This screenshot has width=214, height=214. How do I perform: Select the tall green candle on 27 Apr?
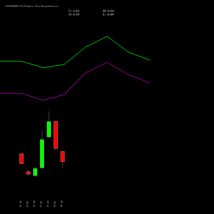[42, 154]
